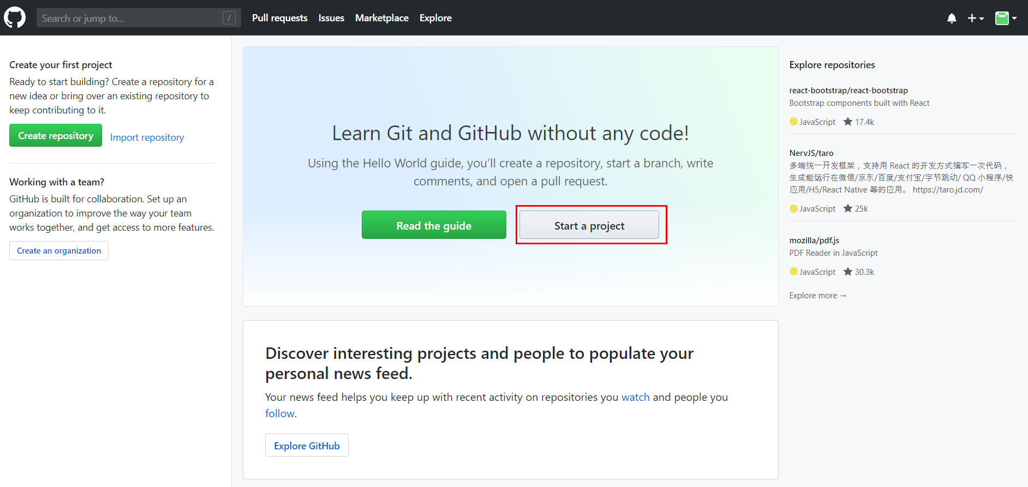
Task: Open the notifications bell icon
Action: [x=952, y=18]
